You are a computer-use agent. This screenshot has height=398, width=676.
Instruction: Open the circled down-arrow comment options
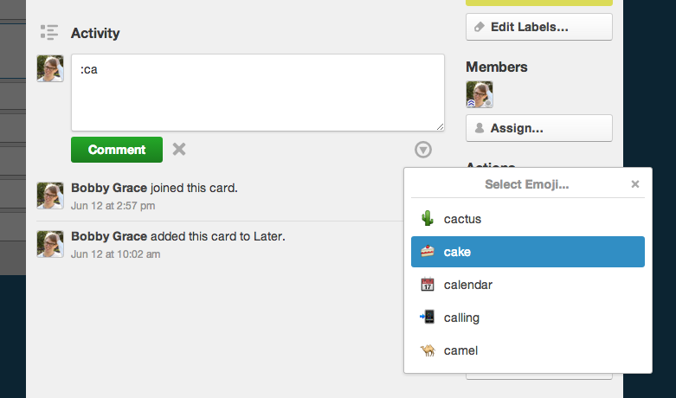423,150
